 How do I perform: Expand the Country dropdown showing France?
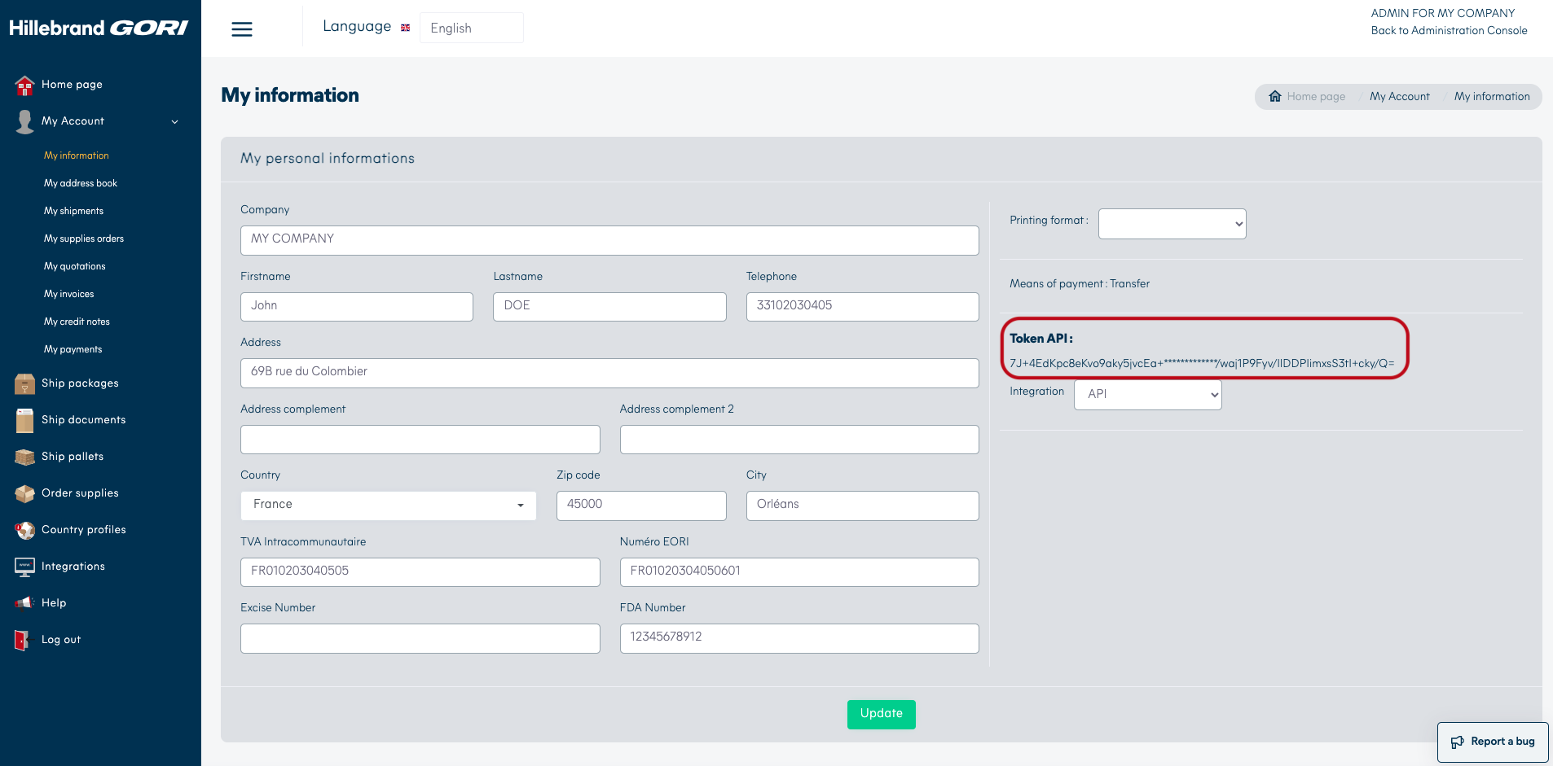pyautogui.click(x=388, y=506)
